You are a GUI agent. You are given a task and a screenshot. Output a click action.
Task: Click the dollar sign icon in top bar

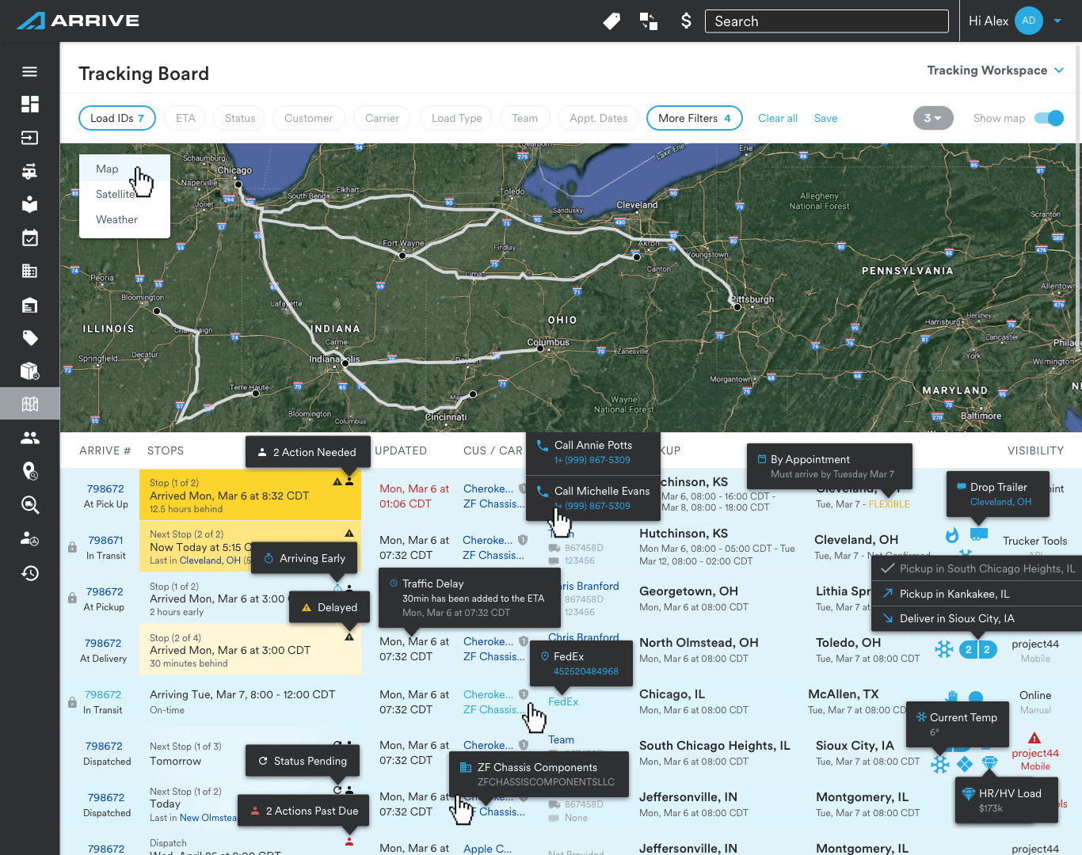[686, 21]
